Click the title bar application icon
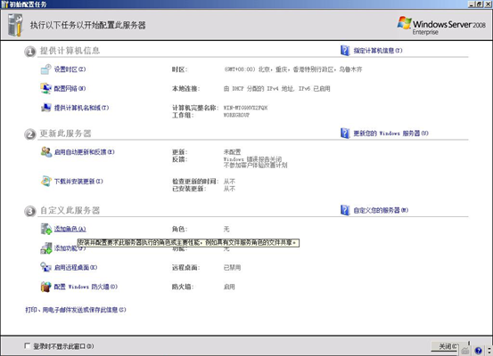The height and width of the screenshot is (356, 493). 4,4
